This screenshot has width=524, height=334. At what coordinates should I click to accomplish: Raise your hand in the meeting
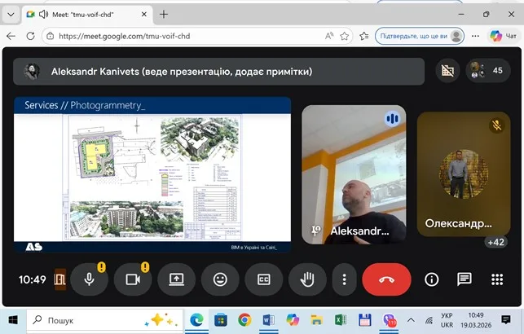pyautogui.click(x=307, y=279)
